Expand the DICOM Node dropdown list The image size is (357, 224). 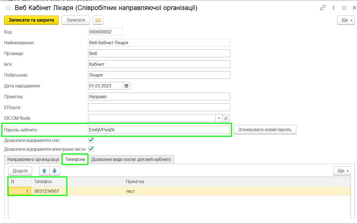coord(219,118)
